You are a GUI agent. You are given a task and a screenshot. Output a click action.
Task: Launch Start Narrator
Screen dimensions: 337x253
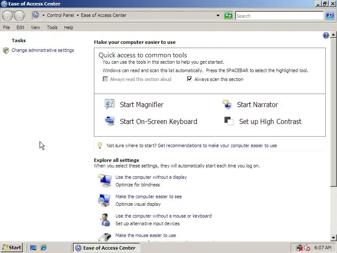[x=257, y=105]
